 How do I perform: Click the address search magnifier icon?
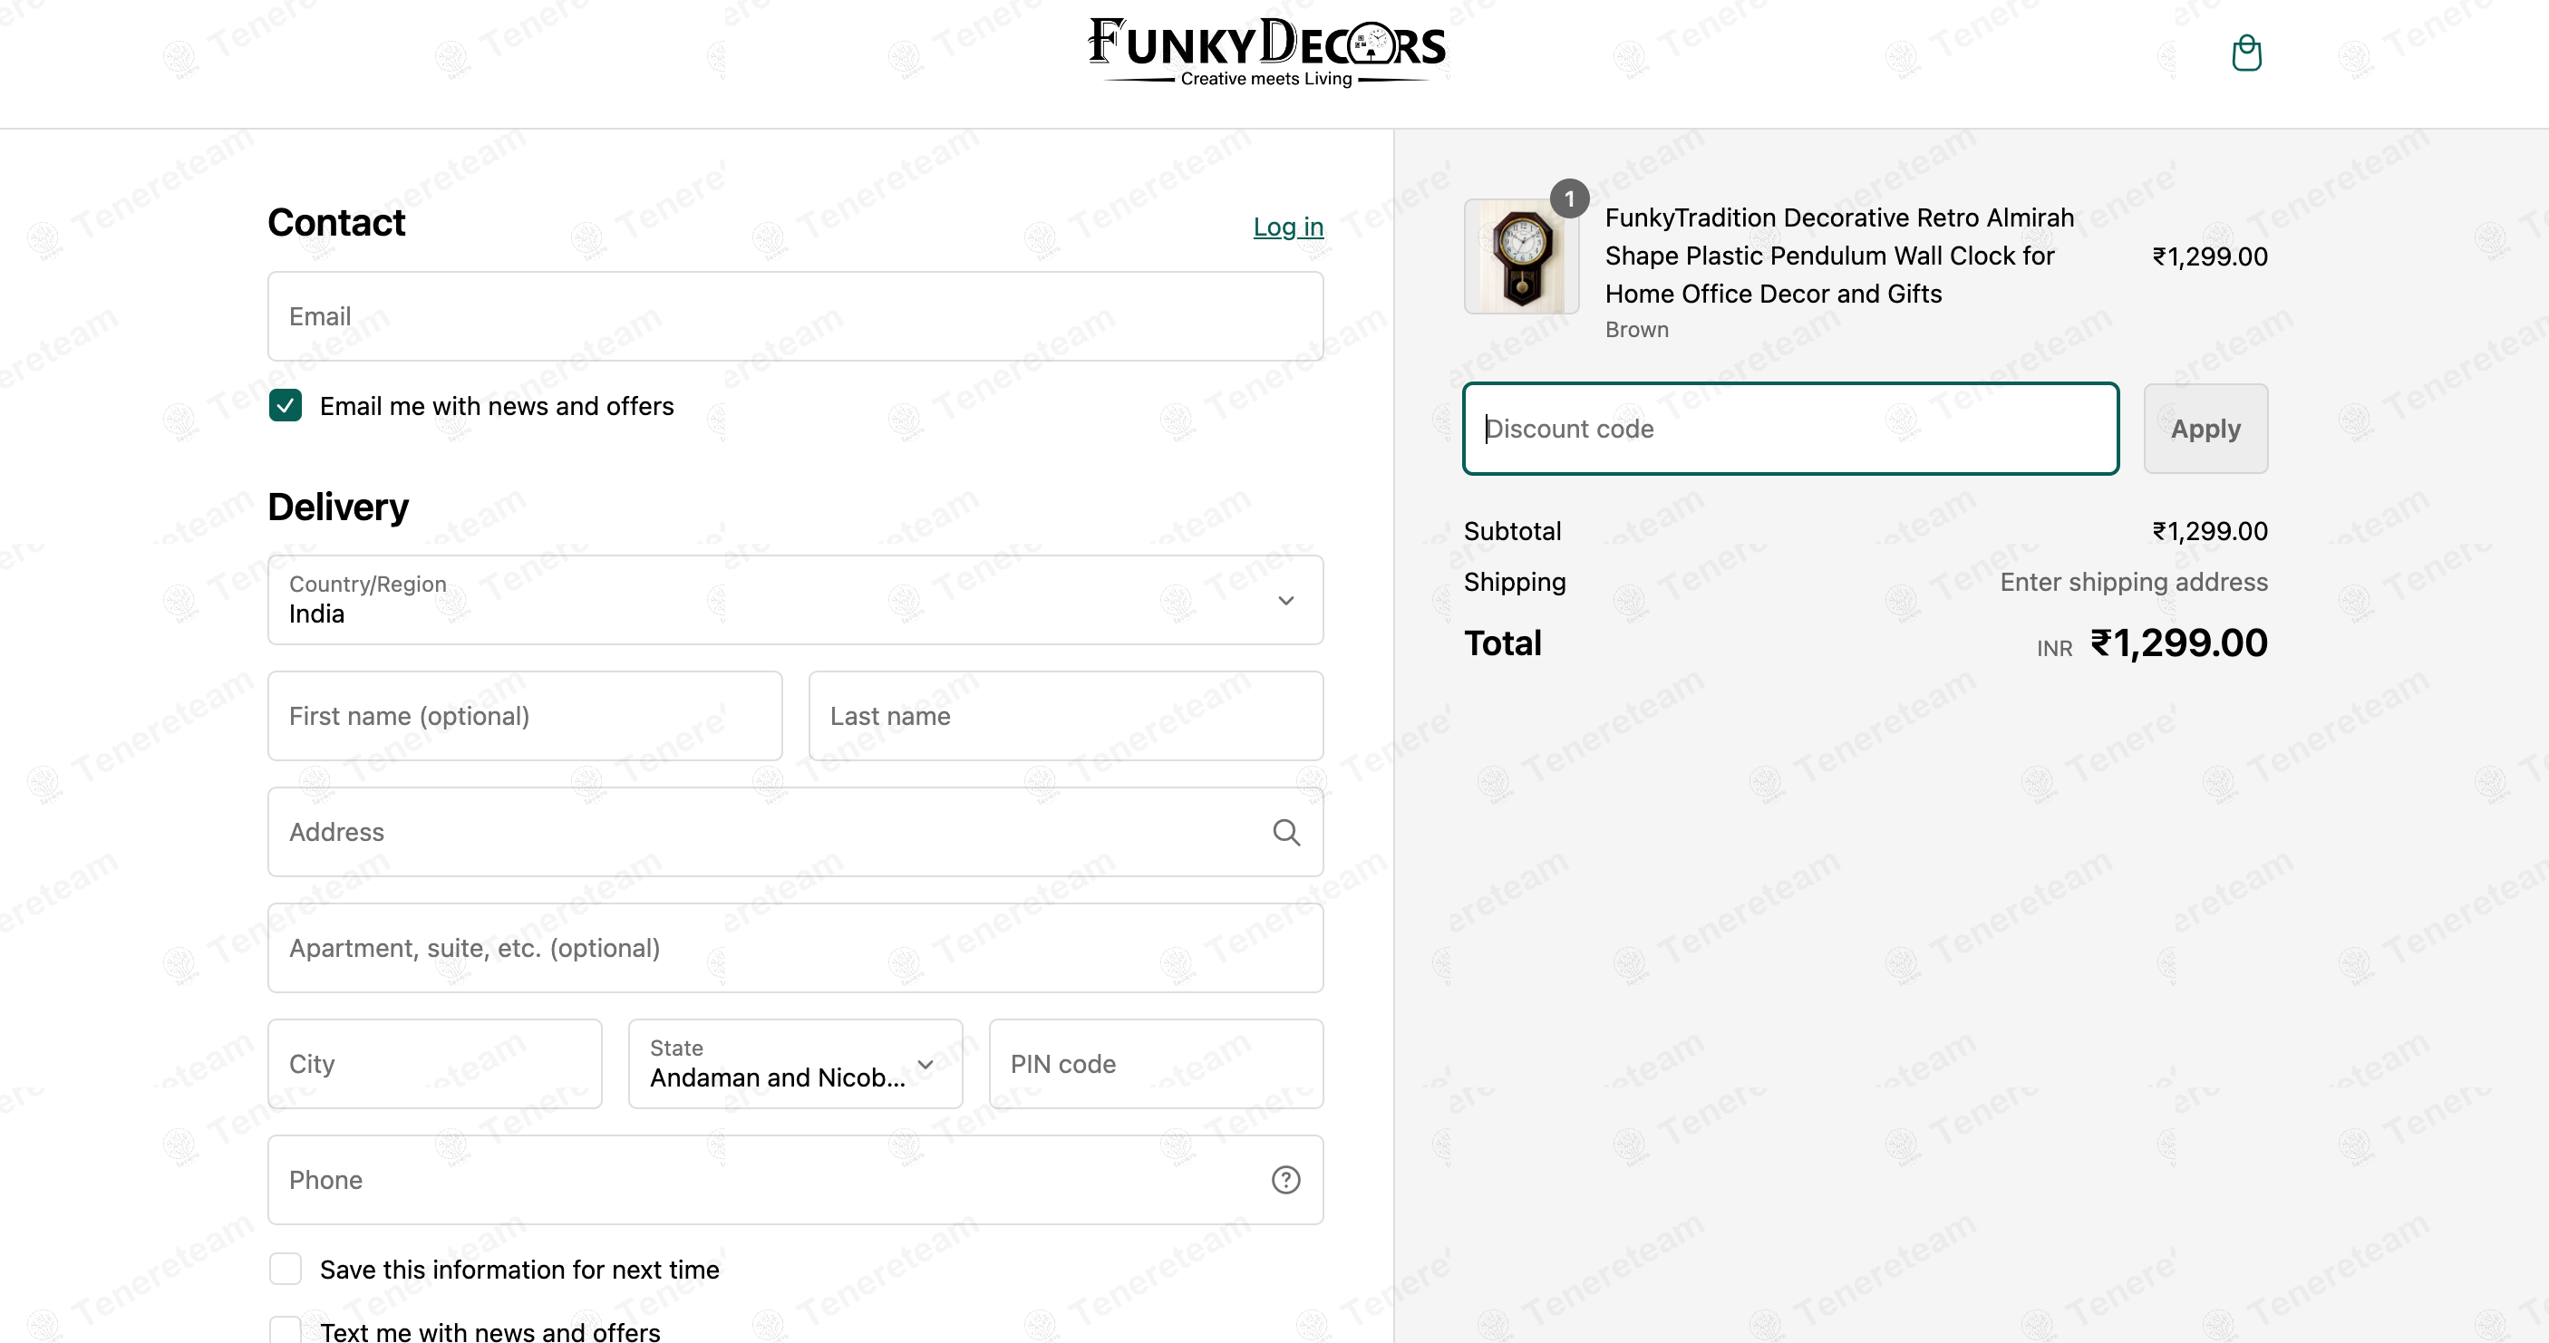pyautogui.click(x=1285, y=832)
